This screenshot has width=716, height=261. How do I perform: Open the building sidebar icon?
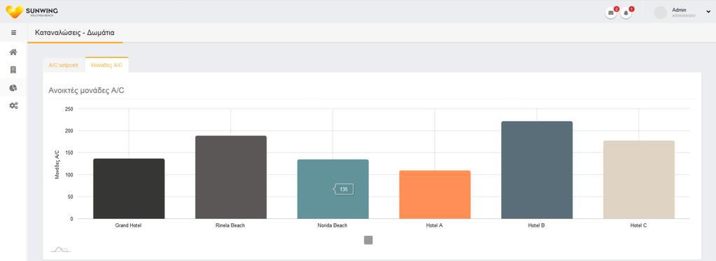tap(13, 70)
